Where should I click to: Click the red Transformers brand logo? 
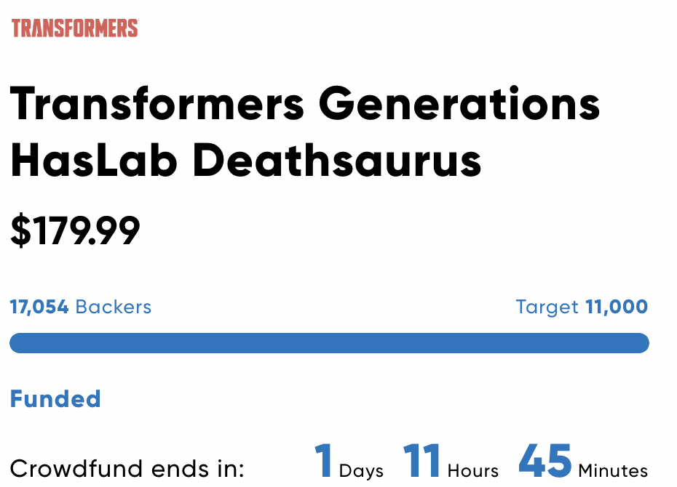pyautogui.click(x=75, y=28)
